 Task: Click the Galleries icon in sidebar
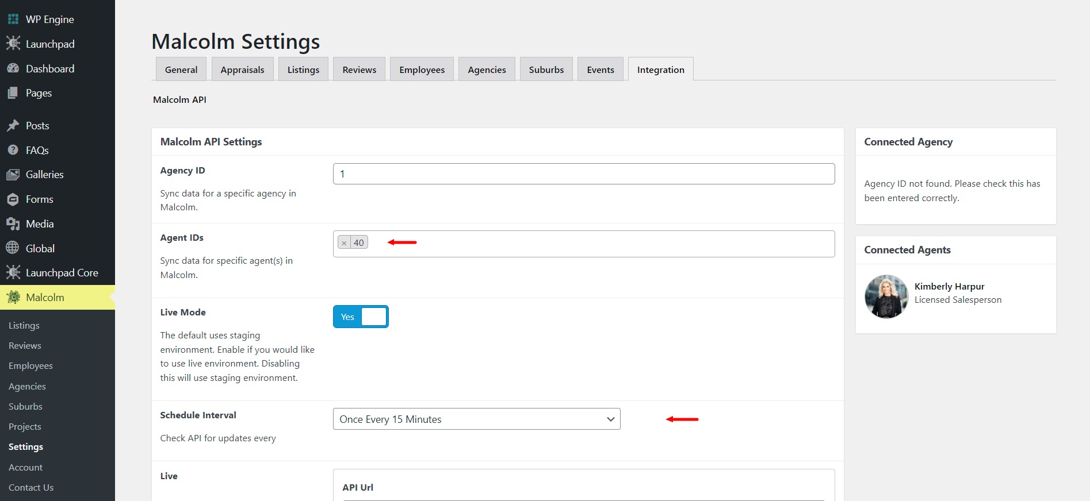[x=13, y=175]
